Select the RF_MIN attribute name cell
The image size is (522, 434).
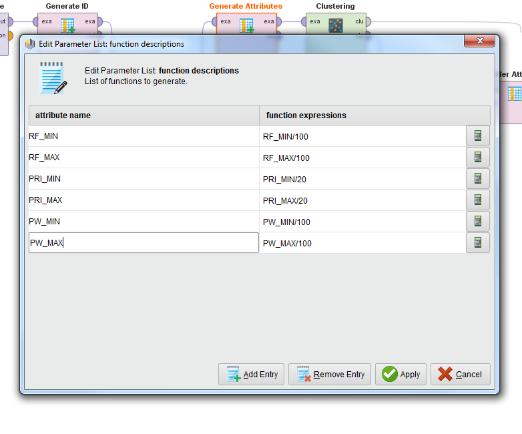(x=144, y=136)
